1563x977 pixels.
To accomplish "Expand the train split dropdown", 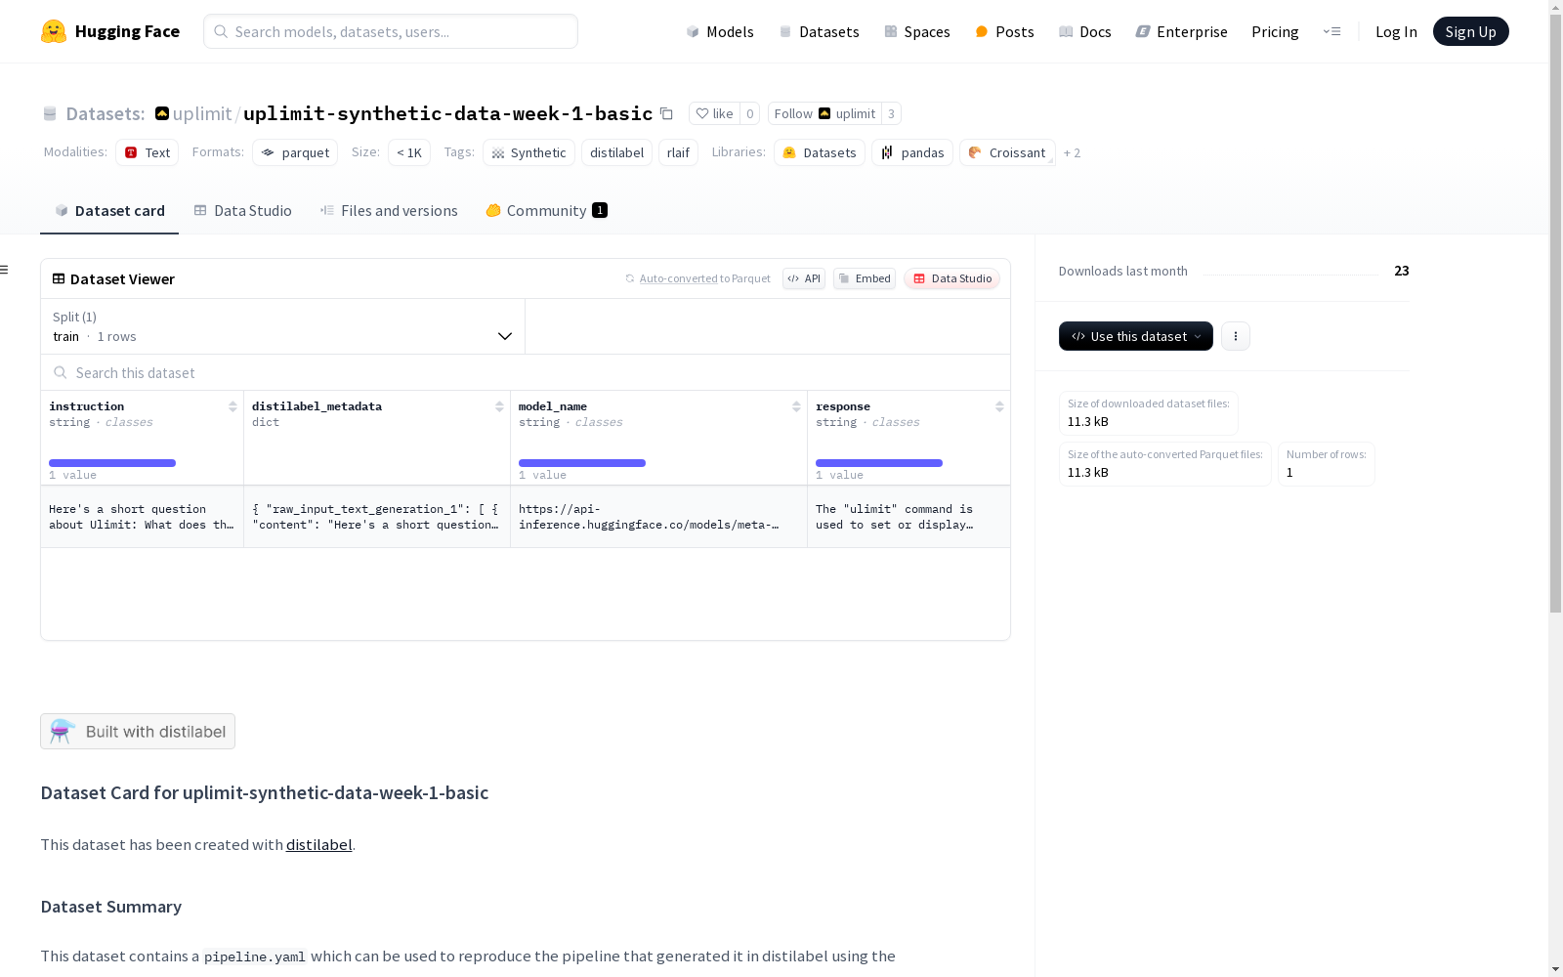I will coord(283,326).
